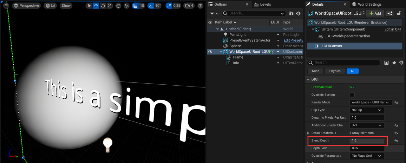Viewport: 406px width, 163px height.
Task: Click the Blend Depth value field
Action: pos(367,140)
